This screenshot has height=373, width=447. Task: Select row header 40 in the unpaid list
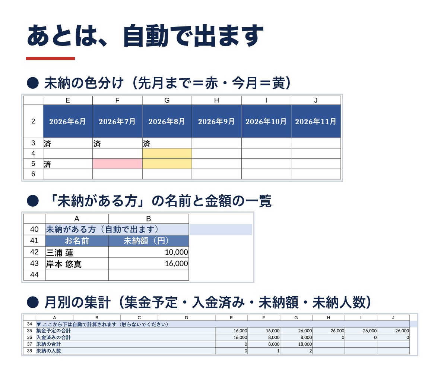pos(34,229)
